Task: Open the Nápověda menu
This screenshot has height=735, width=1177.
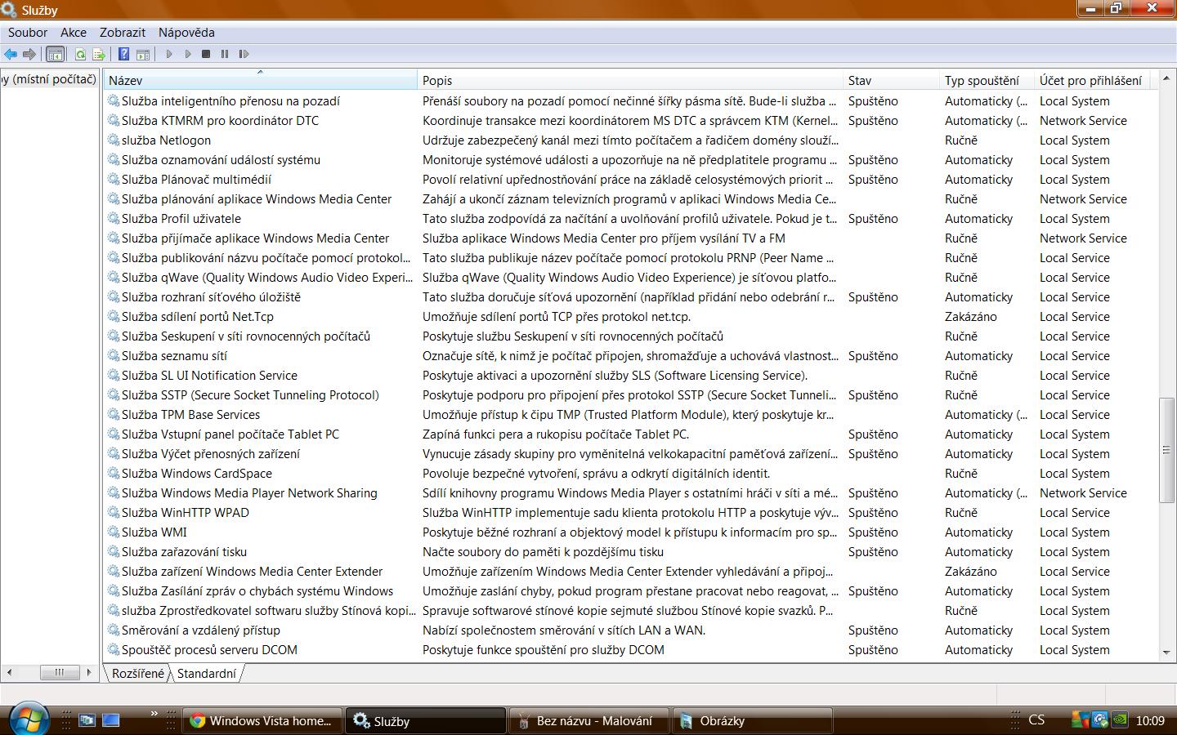Action: (x=186, y=33)
